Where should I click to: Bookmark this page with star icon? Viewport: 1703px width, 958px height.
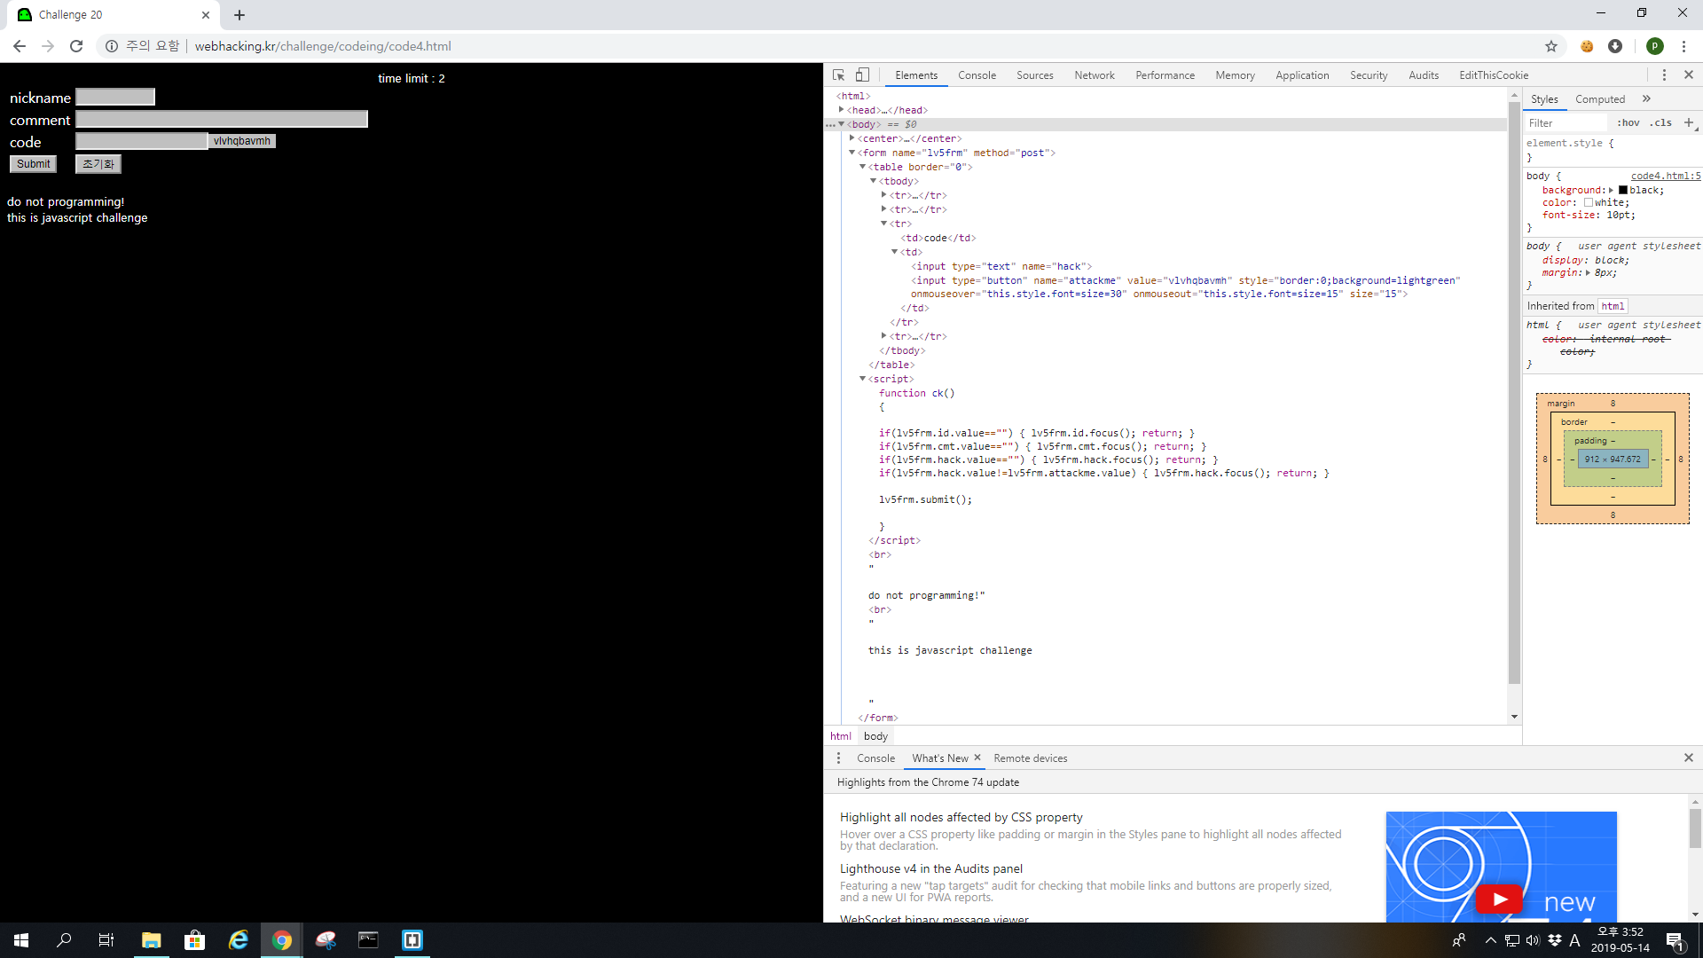[x=1551, y=46]
